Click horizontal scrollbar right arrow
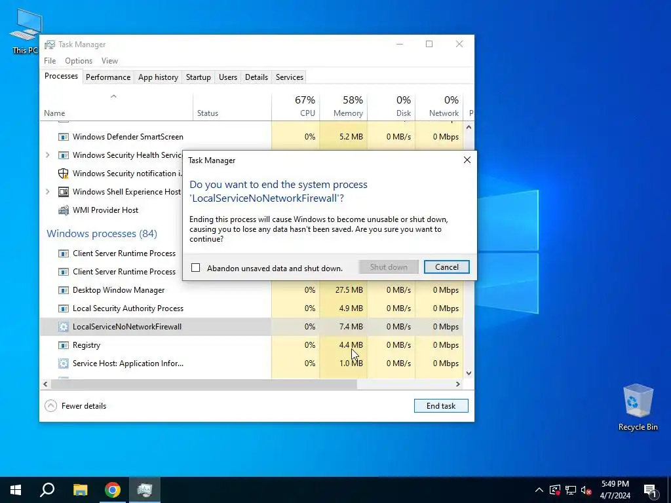Screen dimensions: 671x503 point(458,384)
